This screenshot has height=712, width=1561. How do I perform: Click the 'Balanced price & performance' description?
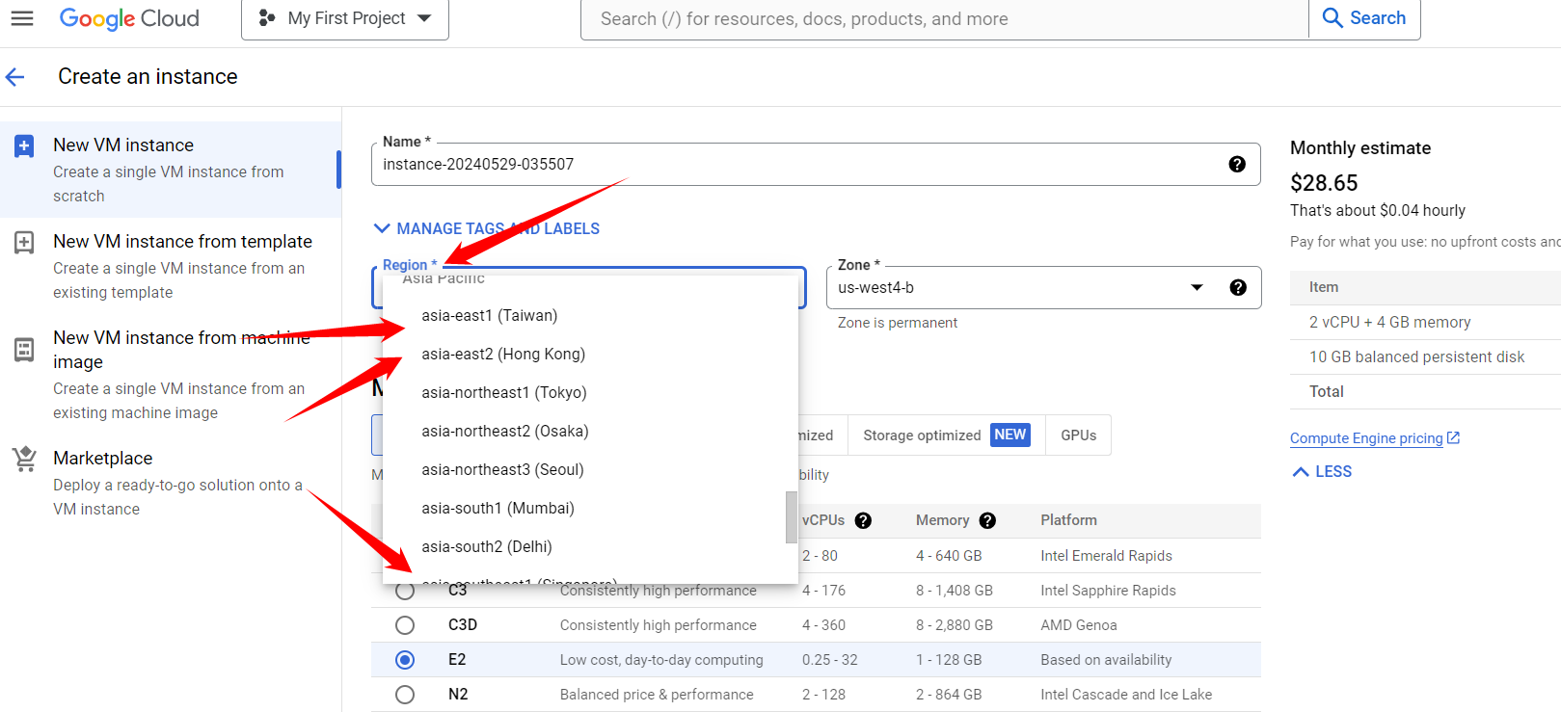657,695
